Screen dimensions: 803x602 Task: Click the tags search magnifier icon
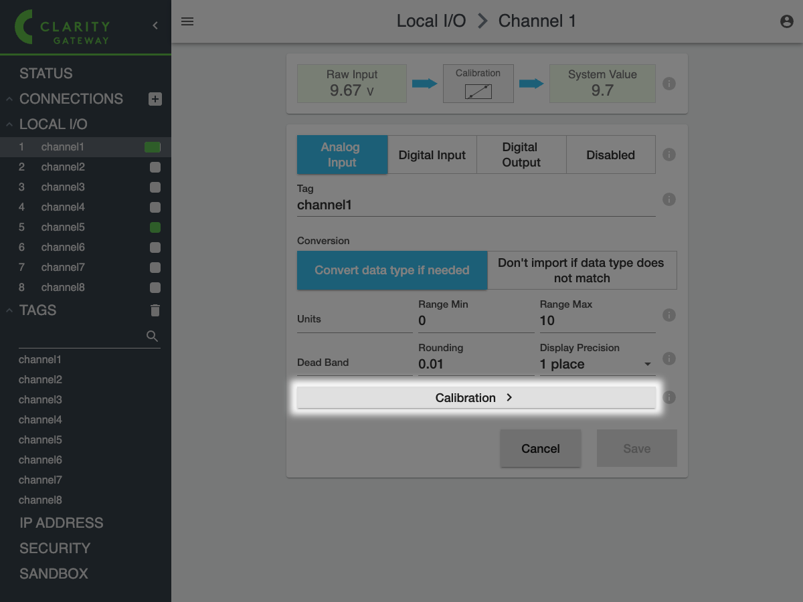click(x=153, y=336)
